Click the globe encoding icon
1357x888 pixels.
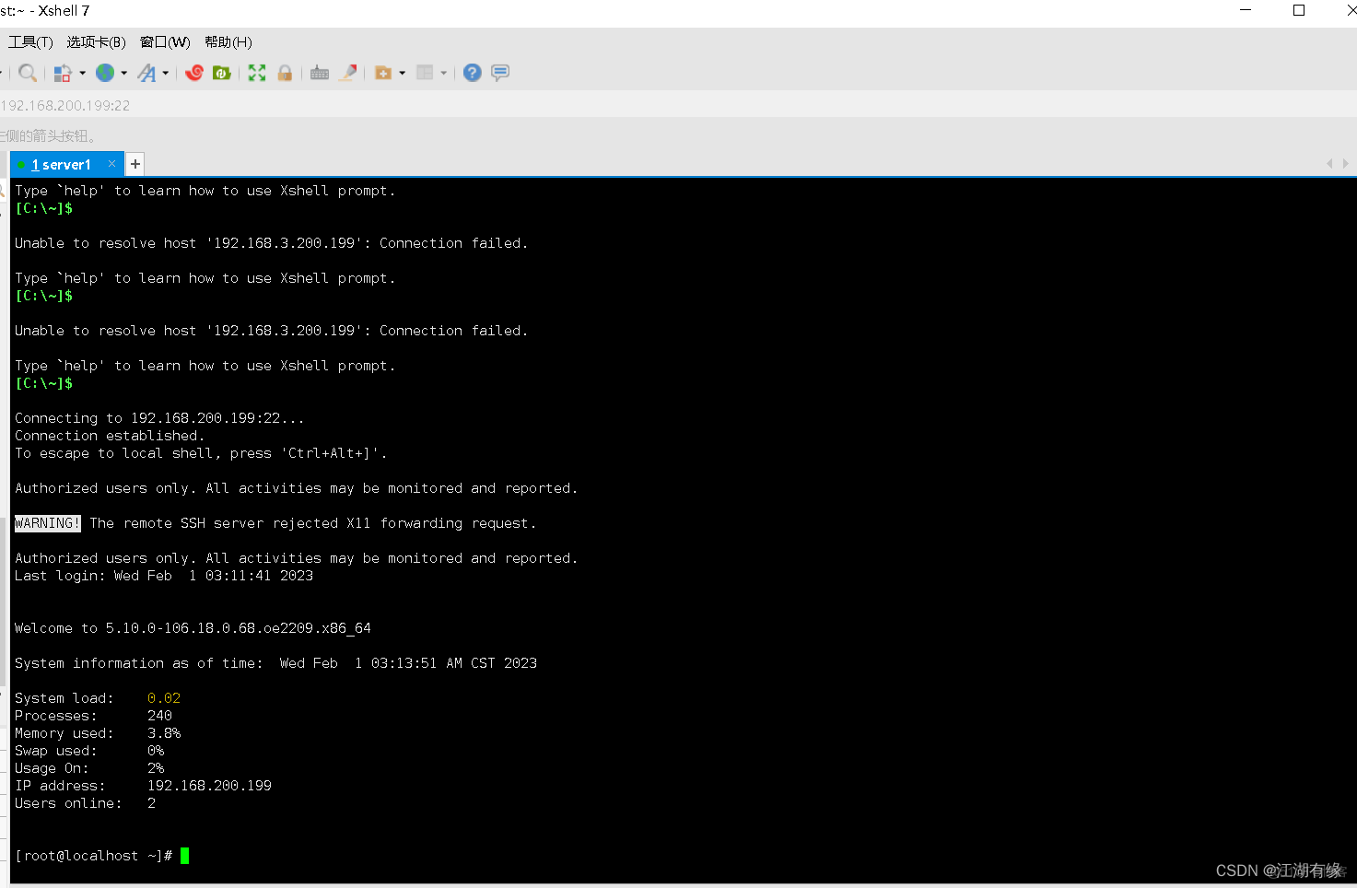[x=105, y=73]
